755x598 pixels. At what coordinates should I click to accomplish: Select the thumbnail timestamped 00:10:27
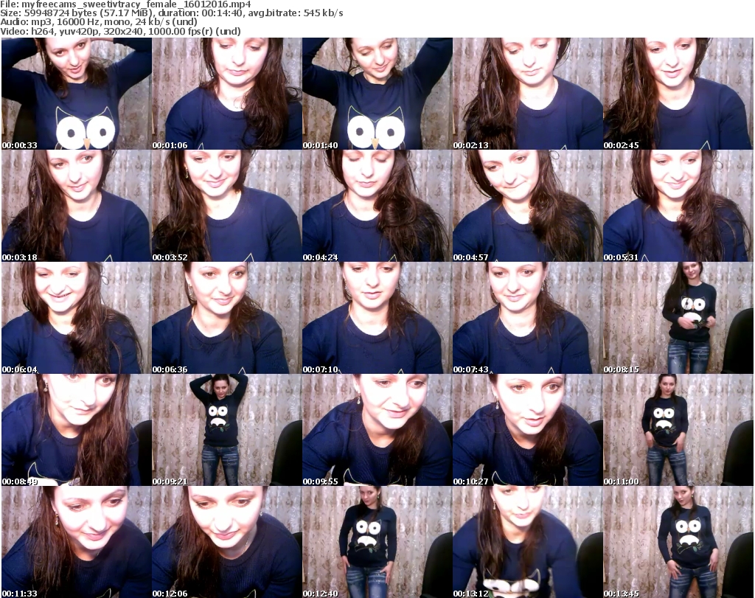[x=528, y=430]
